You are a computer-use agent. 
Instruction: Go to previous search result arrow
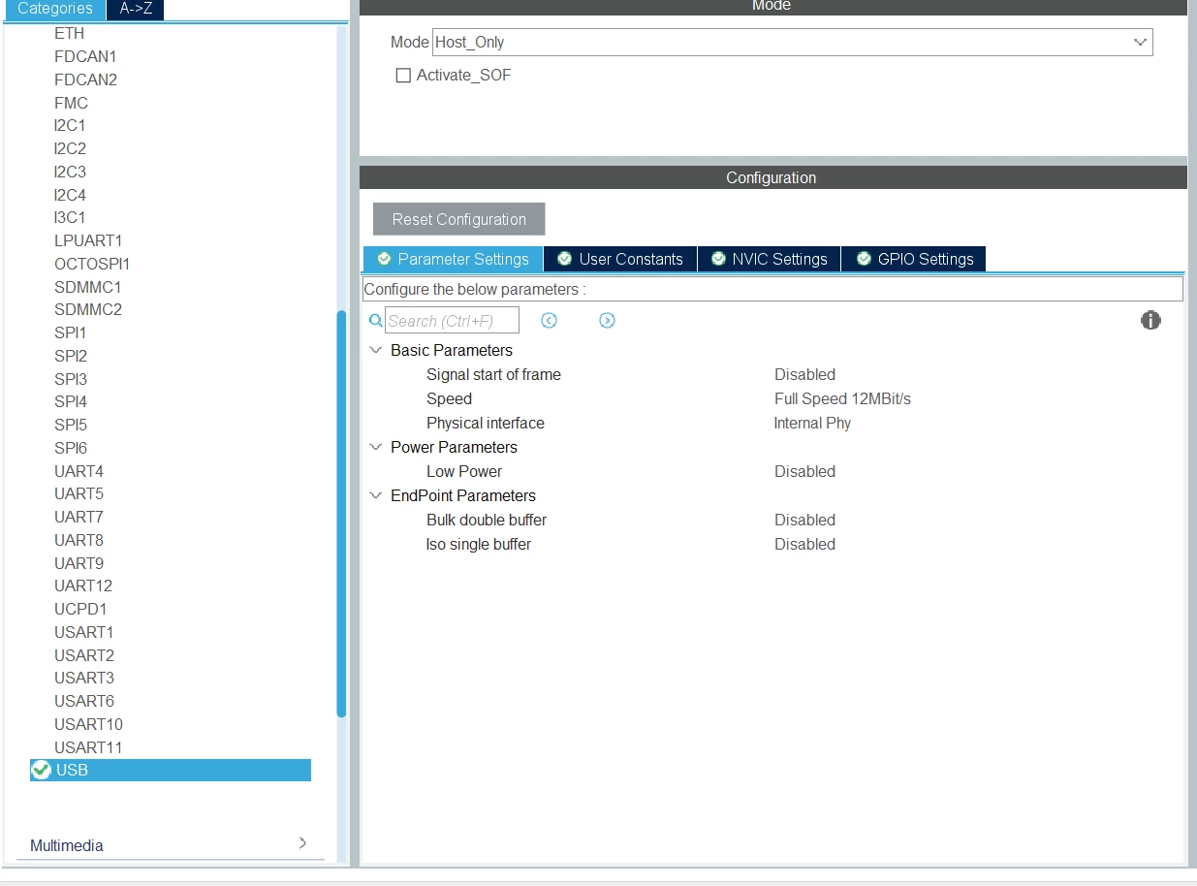550,320
